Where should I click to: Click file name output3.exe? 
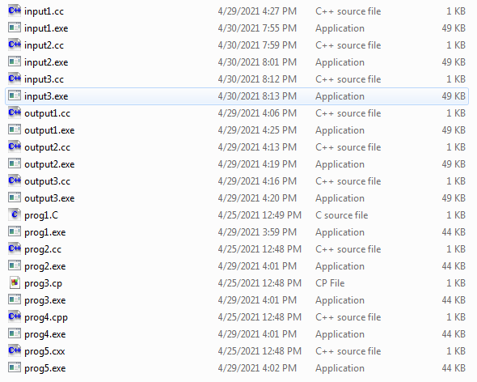tap(49, 198)
